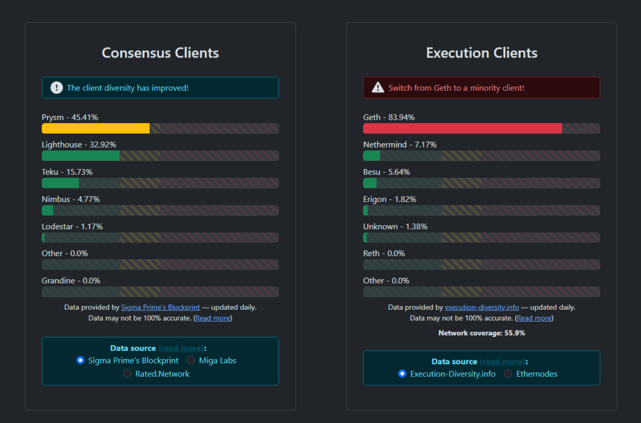Click Read more under Execution Clients data note
The width and height of the screenshot is (641, 423).
coord(534,318)
